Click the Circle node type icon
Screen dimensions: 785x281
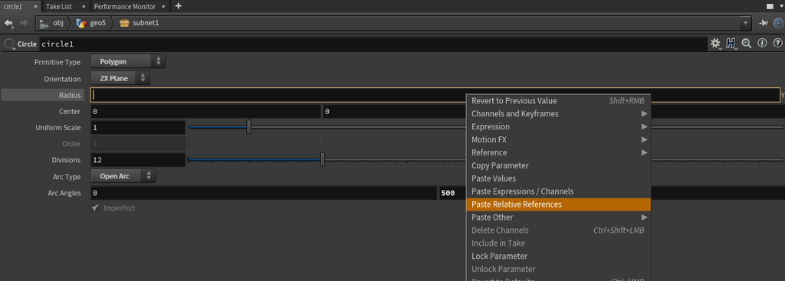point(9,44)
